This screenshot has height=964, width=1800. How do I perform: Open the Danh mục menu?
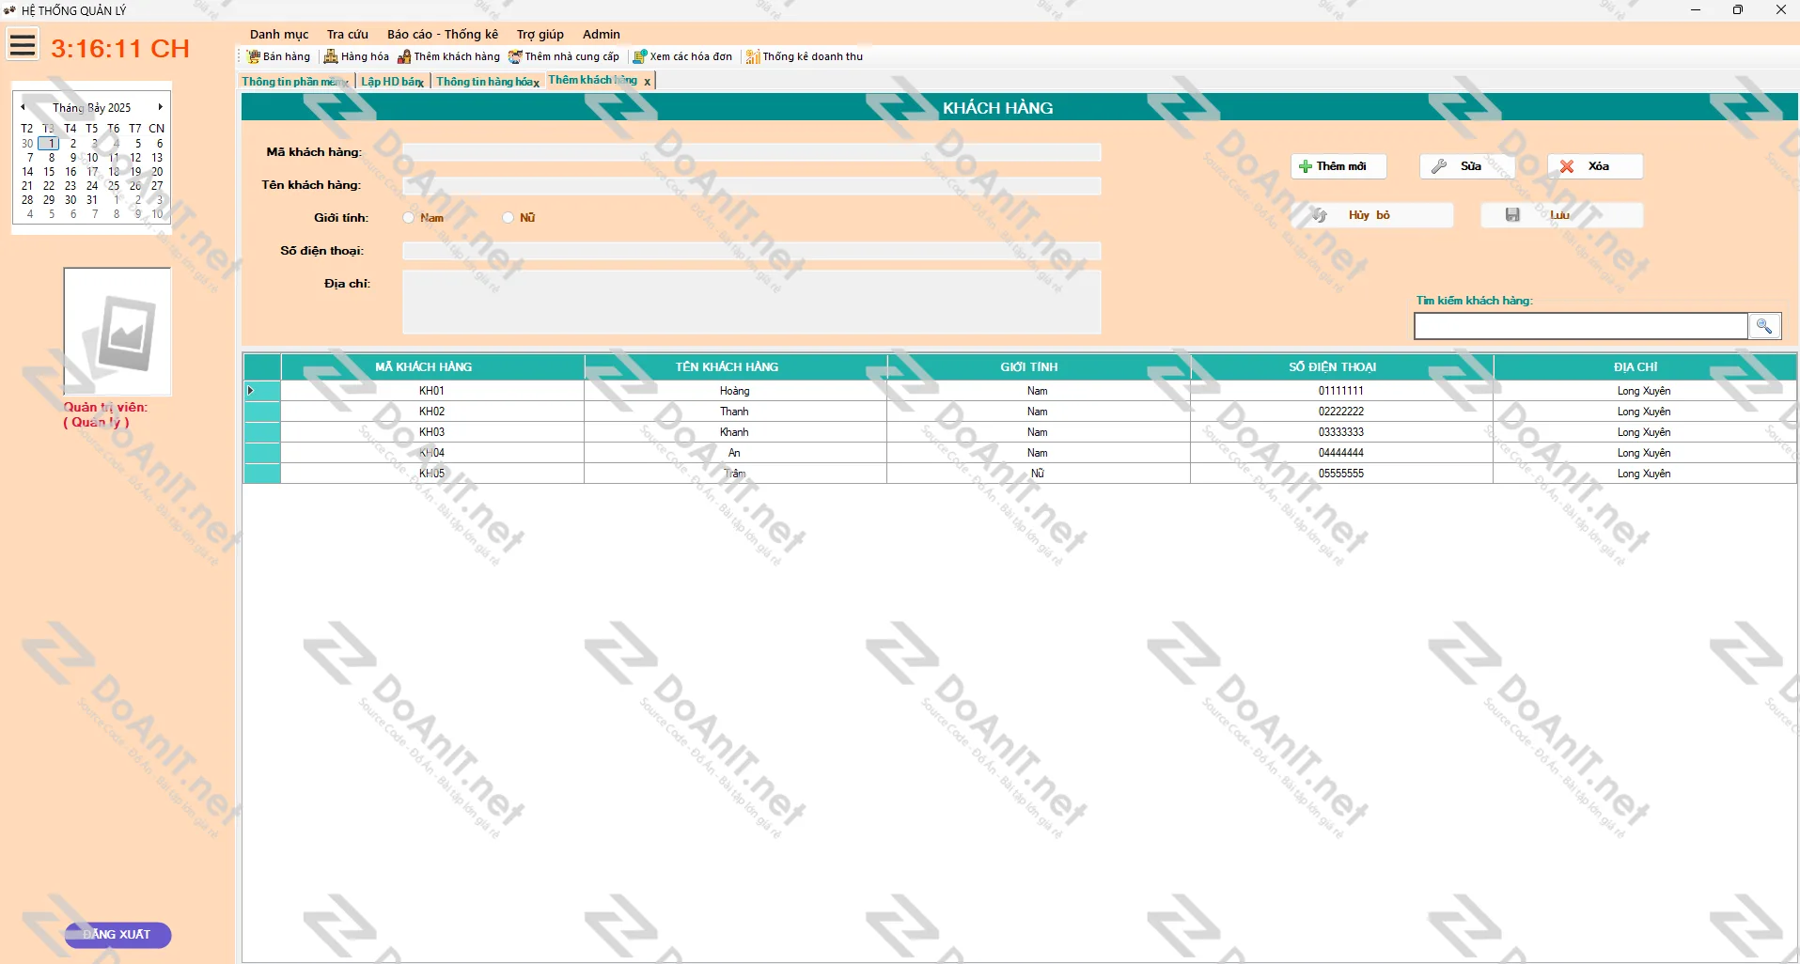(278, 34)
